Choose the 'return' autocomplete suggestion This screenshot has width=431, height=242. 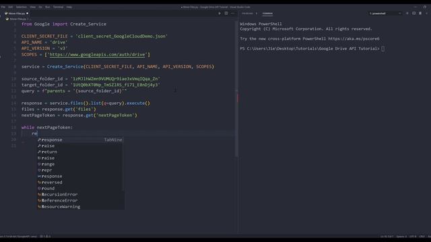(79, 152)
